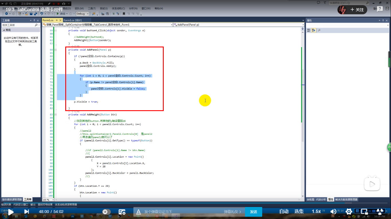391x219 pixels.
Task: Click the navigate backward arrow on toolbar
Action: point(6,14)
